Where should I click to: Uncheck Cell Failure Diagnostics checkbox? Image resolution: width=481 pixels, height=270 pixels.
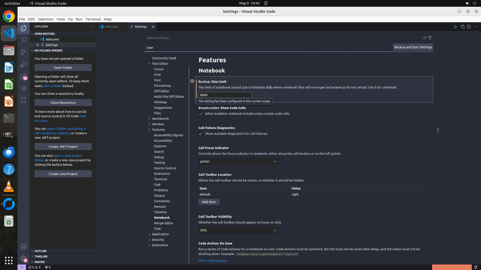(201, 134)
